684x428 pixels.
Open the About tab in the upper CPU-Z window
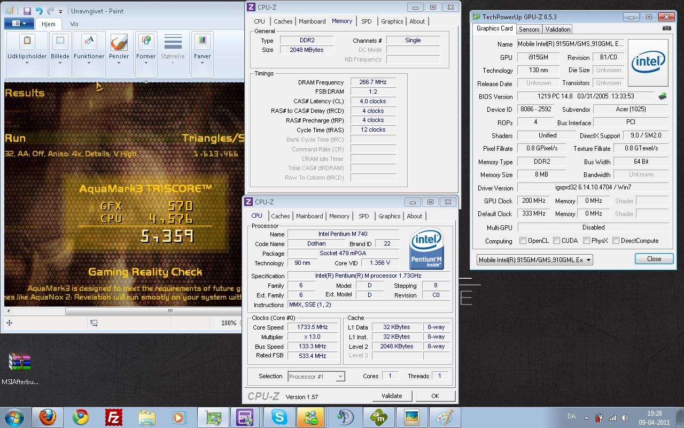pos(417,21)
